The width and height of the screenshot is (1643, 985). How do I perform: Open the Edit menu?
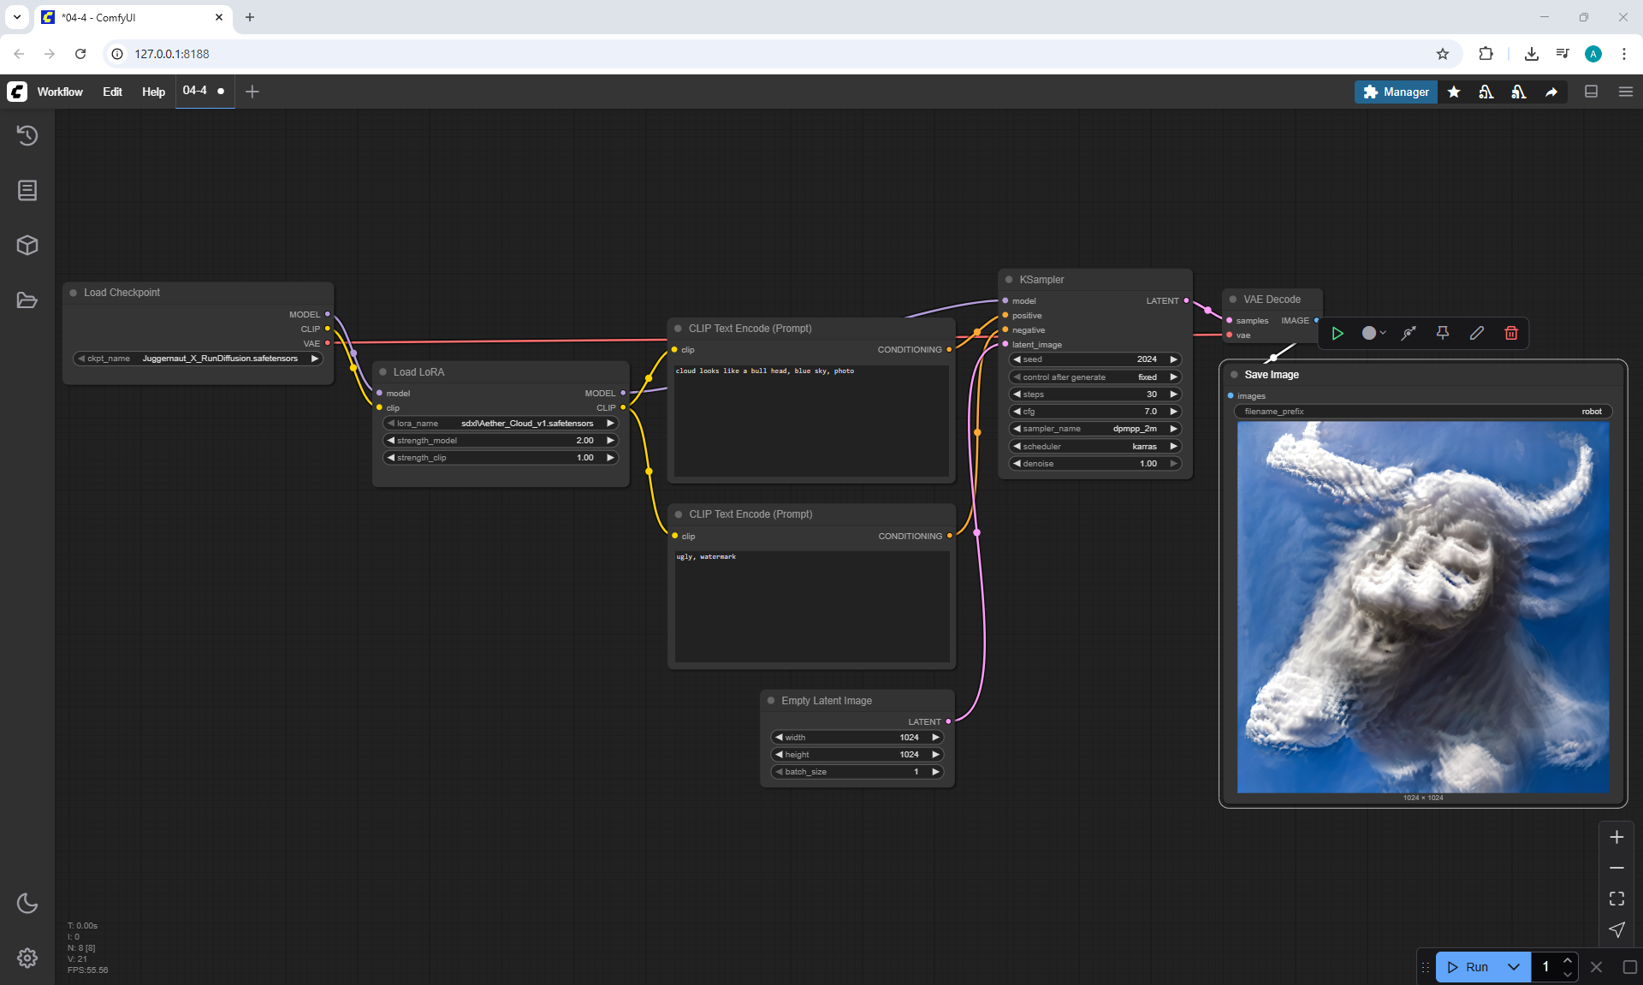tap(112, 92)
